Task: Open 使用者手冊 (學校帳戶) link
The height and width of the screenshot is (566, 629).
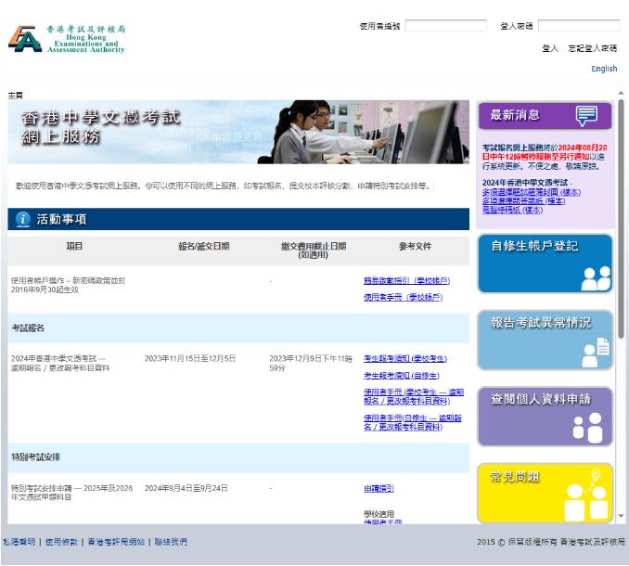Action: pos(404,297)
